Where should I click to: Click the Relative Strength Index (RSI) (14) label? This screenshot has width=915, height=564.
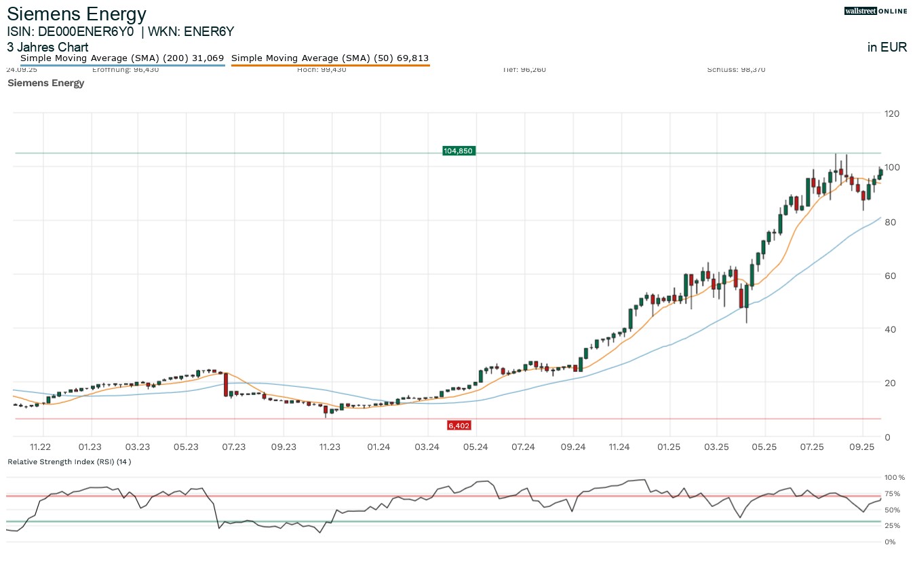[x=69, y=462]
